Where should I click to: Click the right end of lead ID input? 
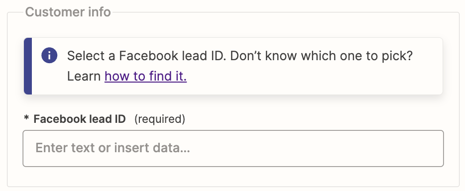433,148
